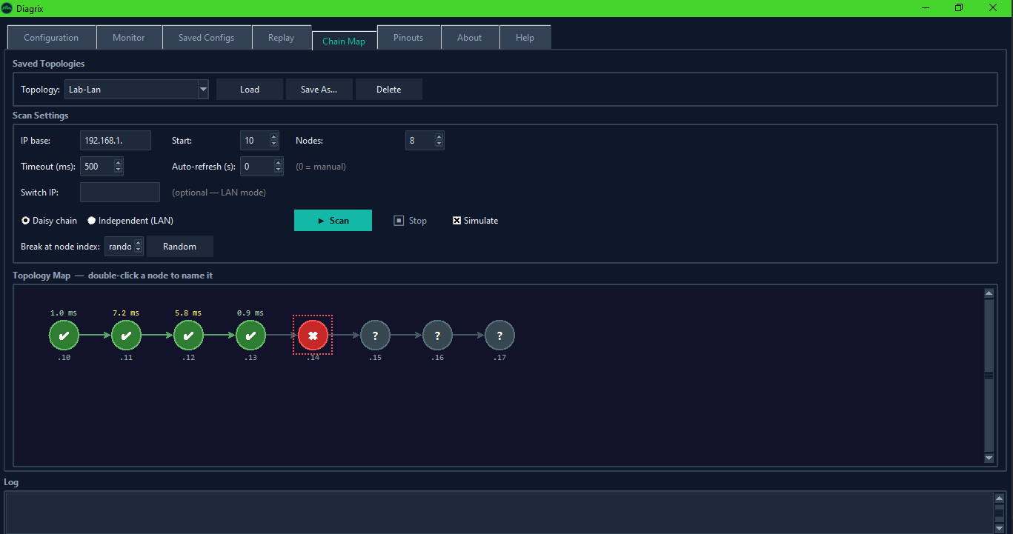Click the Save As... button
The width and height of the screenshot is (1013, 534).
(319, 90)
